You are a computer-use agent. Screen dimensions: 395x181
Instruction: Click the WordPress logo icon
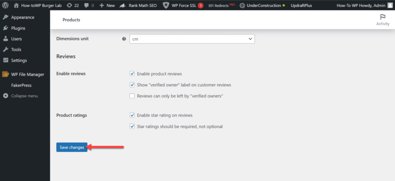point(5,5)
